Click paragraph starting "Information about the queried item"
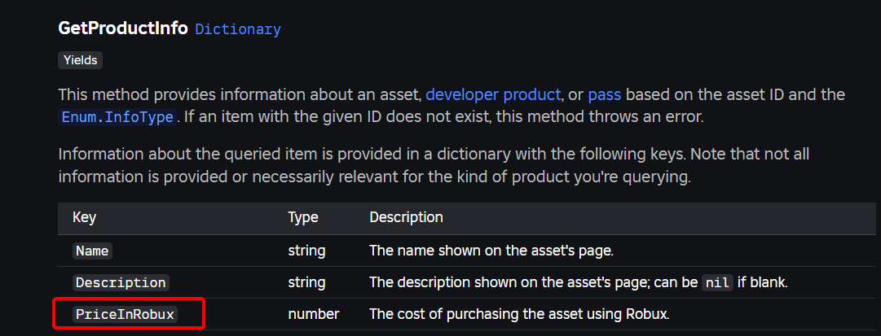Image resolution: width=881 pixels, height=336 pixels. click(x=433, y=165)
